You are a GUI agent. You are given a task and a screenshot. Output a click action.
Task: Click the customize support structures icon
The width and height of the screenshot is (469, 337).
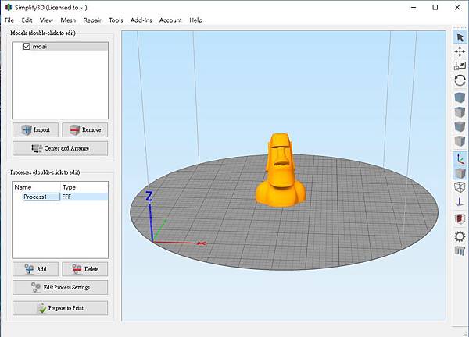(460, 250)
